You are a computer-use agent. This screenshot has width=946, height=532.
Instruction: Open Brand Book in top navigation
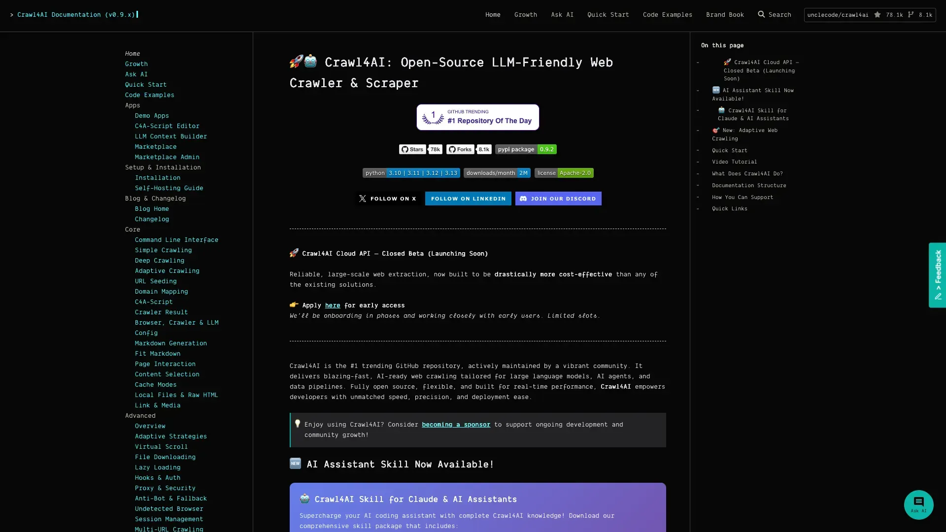pyautogui.click(x=725, y=15)
